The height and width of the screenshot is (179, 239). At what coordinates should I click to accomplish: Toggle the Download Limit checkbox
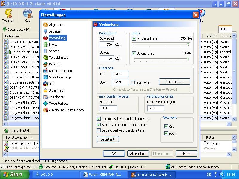[134, 39]
